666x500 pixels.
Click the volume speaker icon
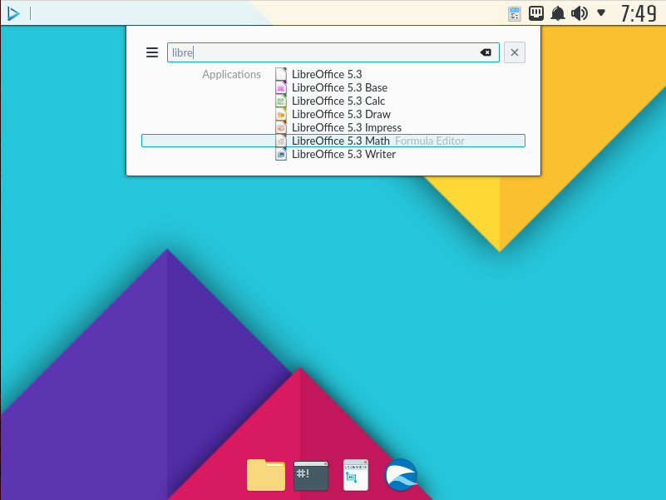(x=580, y=13)
